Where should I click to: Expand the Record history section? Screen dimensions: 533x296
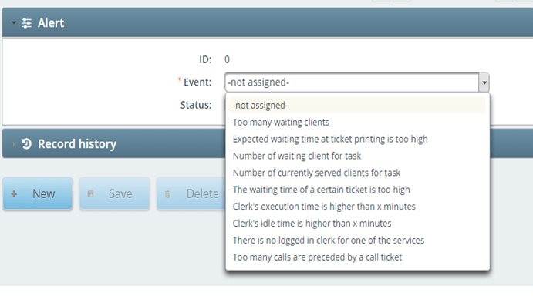[x=14, y=143]
